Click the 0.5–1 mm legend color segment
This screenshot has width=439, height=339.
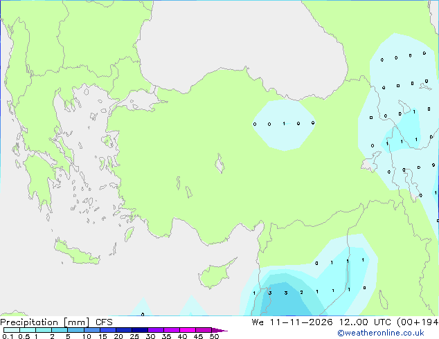click(28, 330)
